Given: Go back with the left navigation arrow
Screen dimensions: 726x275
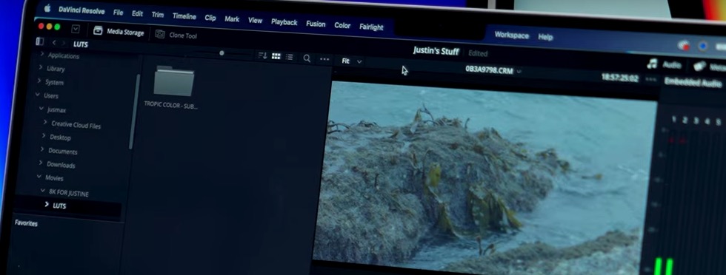Looking at the screenshot, I should 53,43.
